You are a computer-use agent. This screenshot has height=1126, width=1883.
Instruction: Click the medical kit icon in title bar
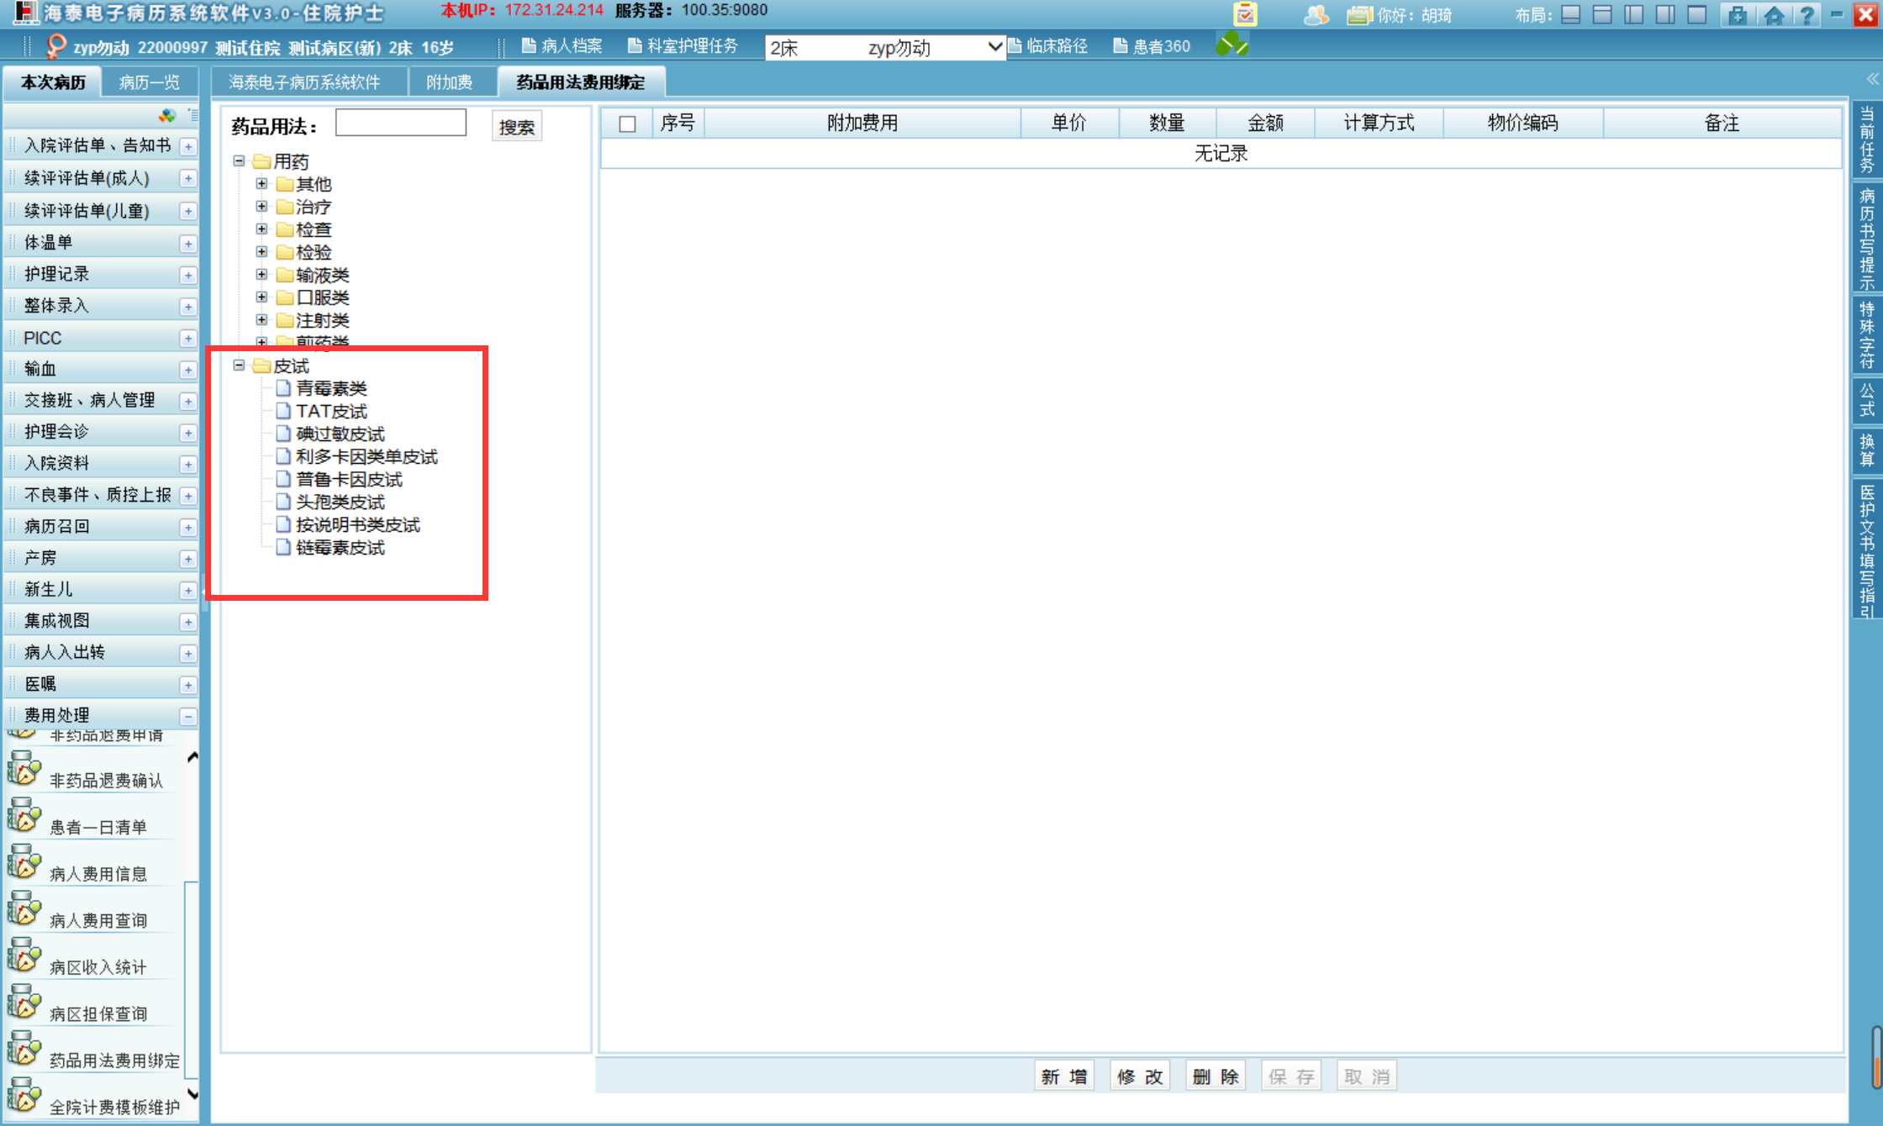pos(1738,14)
